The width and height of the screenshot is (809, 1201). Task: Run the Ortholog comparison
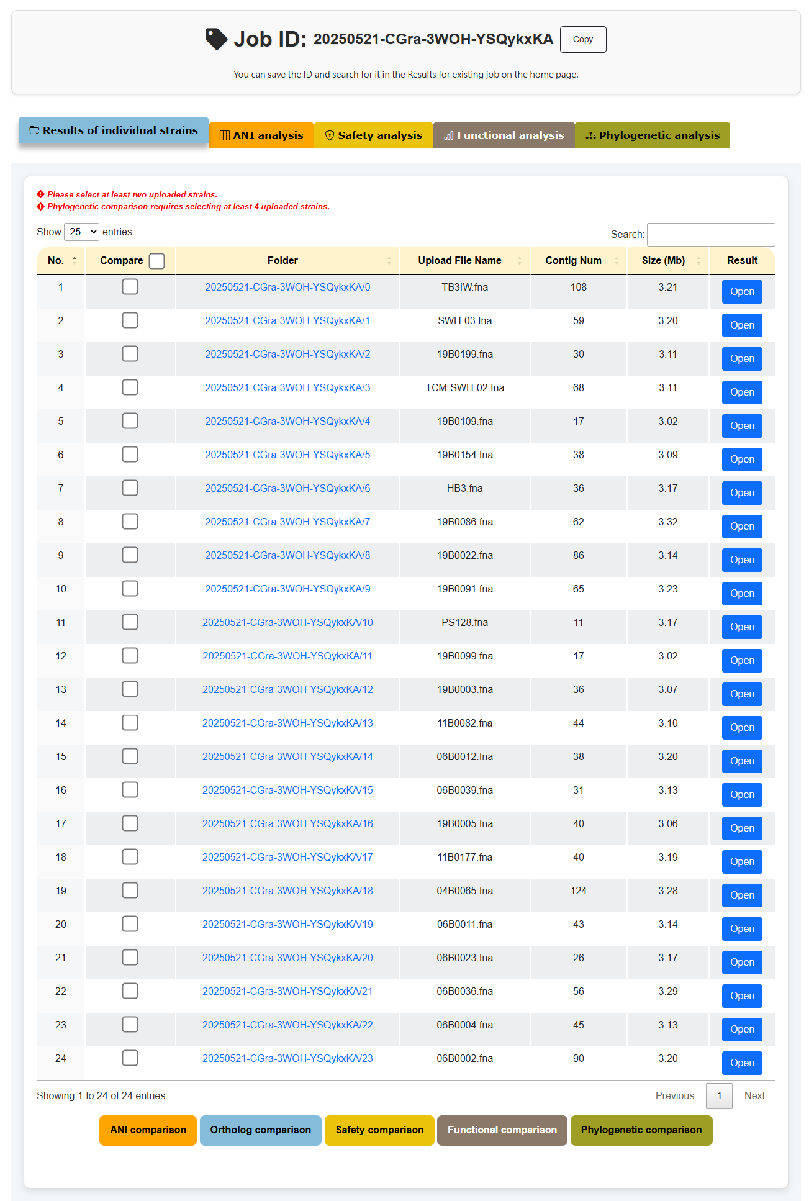[x=260, y=1130]
